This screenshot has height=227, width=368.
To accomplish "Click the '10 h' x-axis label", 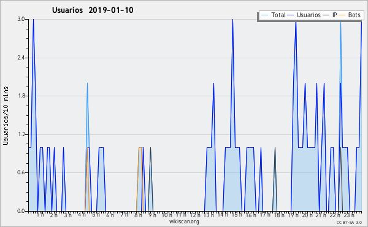I will (167, 215).
